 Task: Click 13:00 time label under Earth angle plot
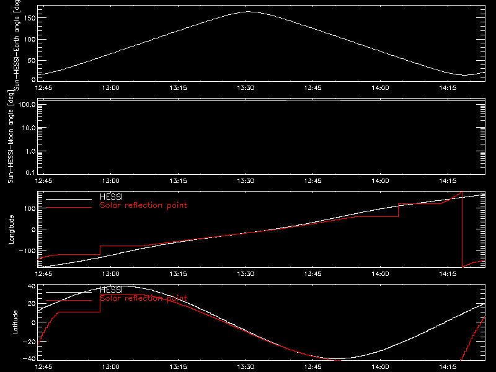point(111,87)
